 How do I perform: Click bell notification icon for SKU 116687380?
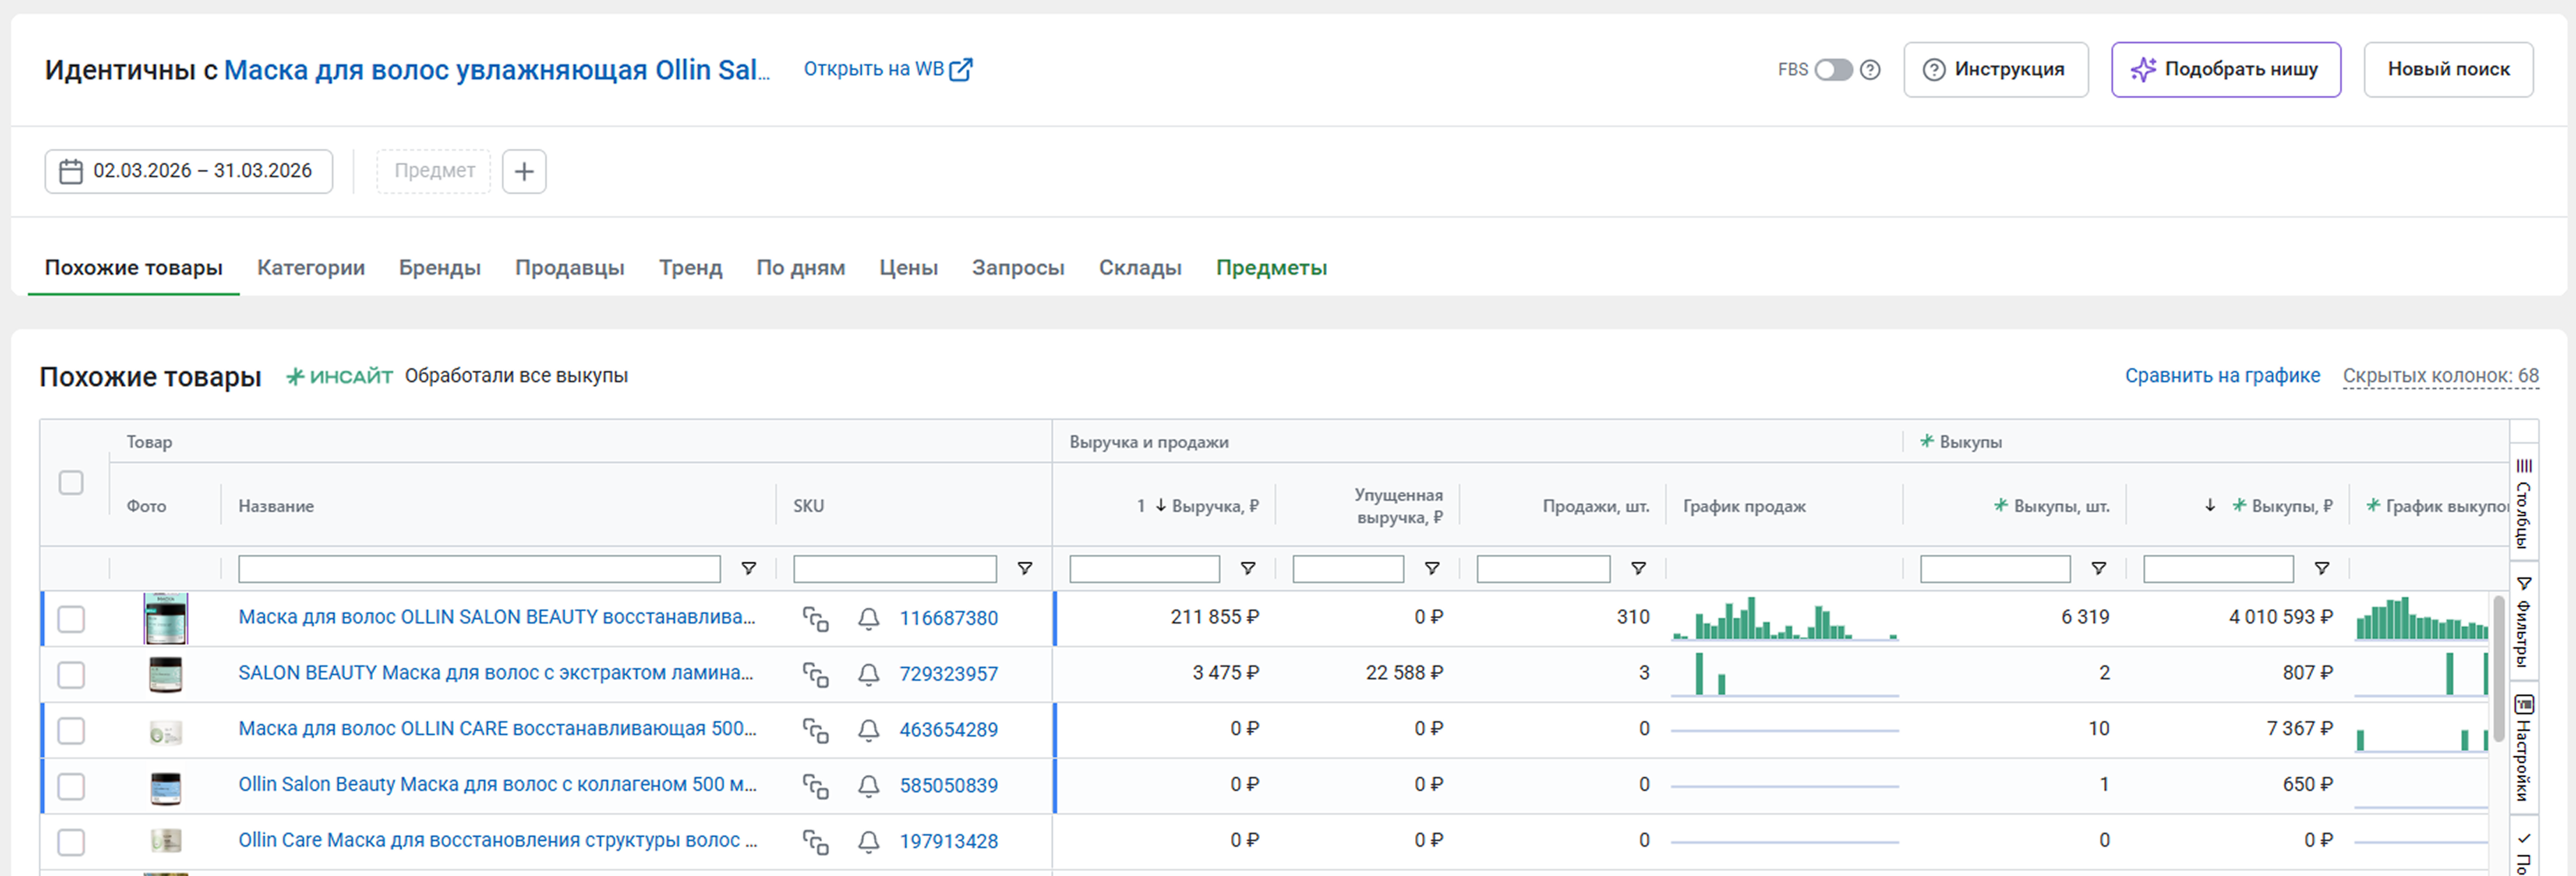point(868,618)
